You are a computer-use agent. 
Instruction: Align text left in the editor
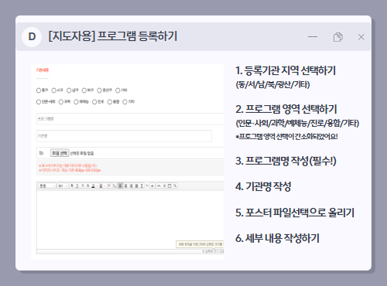click(x=121, y=186)
